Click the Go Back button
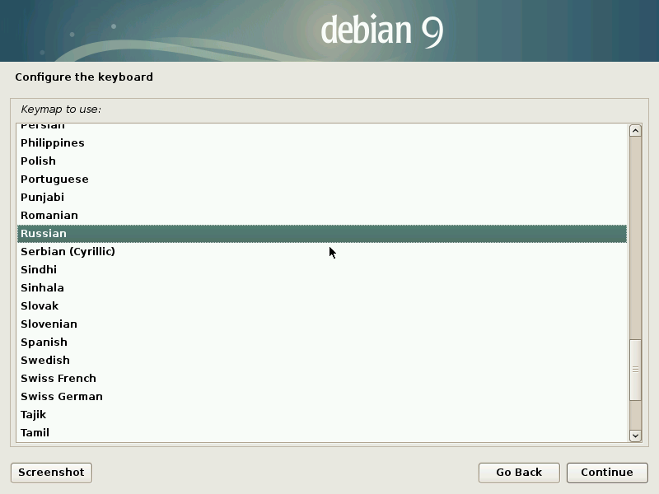 [x=519, y=473]
